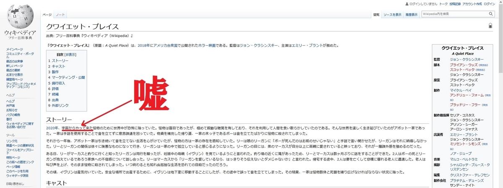
Task: Open マイケル・ベイ link in the infobox
Action: [461, 91]
